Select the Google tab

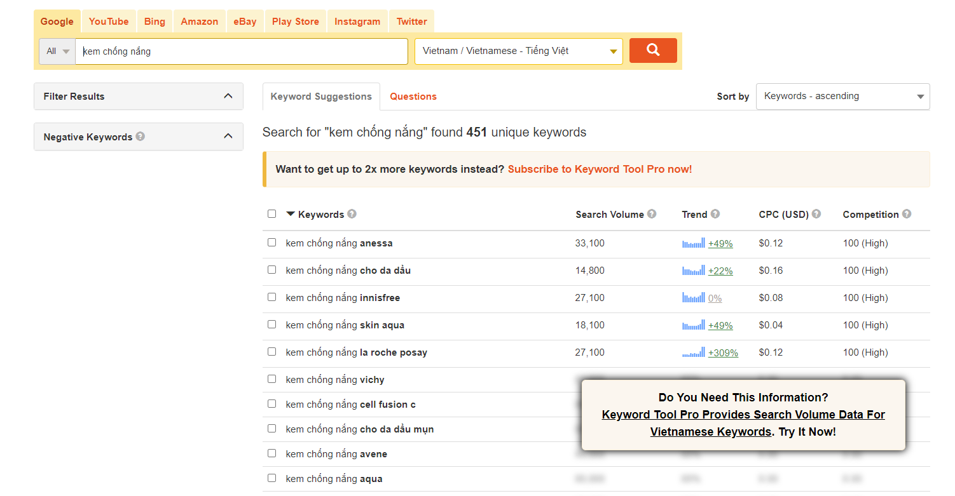[x=57, y=22]
